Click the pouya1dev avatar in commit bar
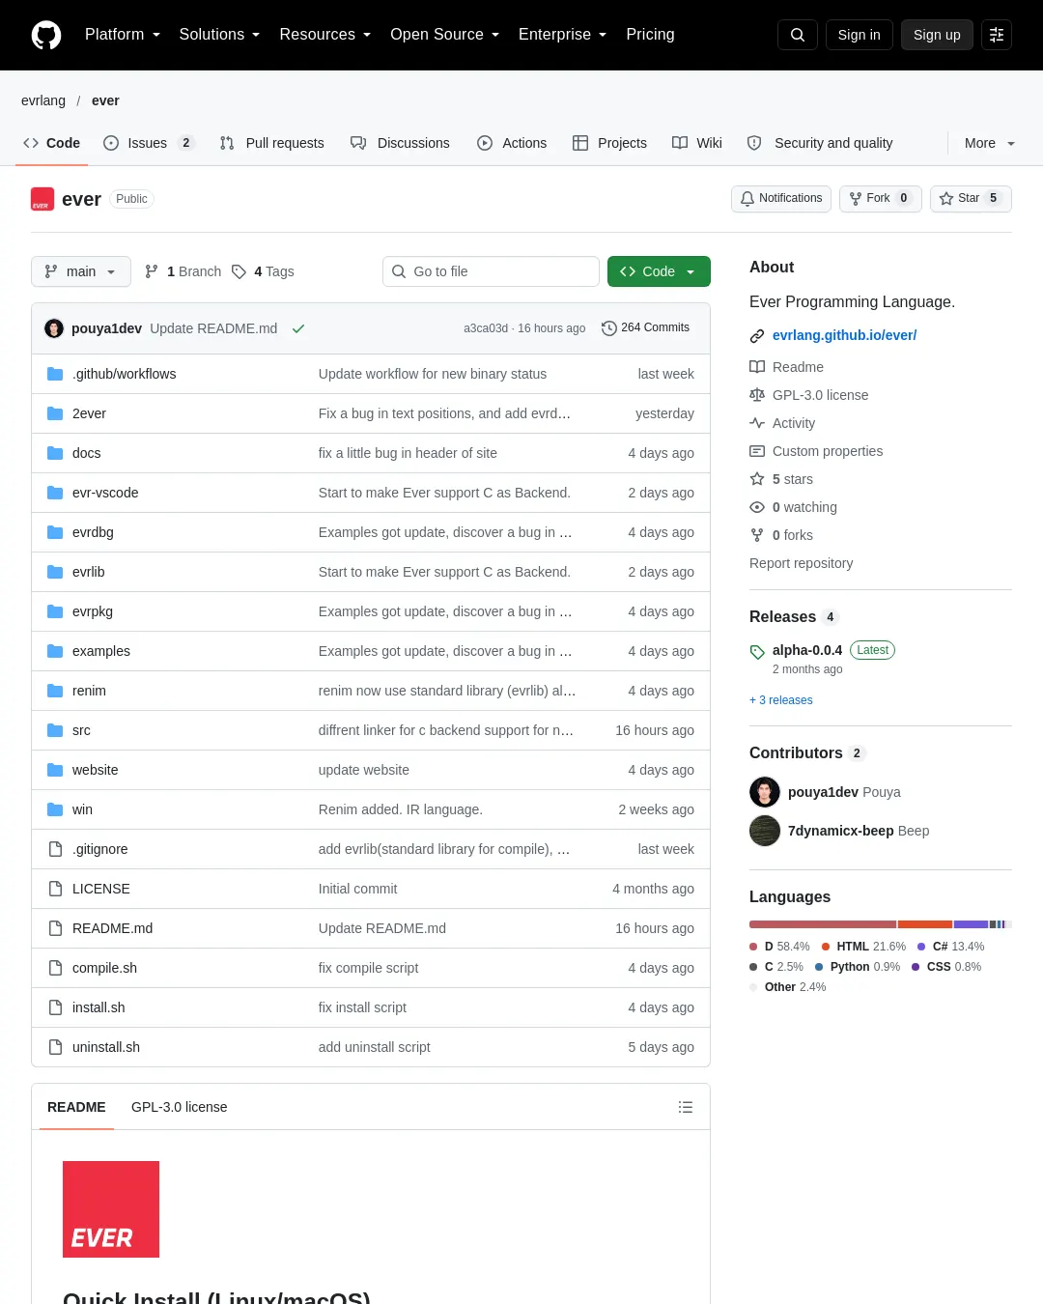This screenshot has height=1304, width=1043. tap(54, 328)
